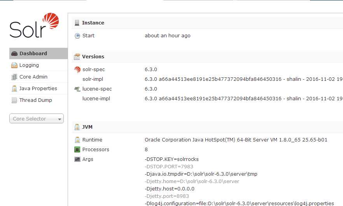
Task: Click the Processors chip icon
Action: (77, 150)
